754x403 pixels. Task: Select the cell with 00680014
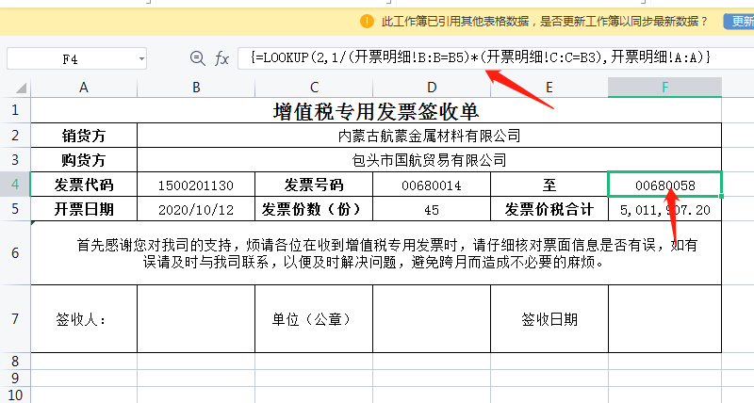pos(432,185)
